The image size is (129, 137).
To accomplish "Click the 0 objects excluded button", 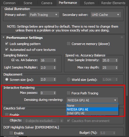I will coord(41,121).
